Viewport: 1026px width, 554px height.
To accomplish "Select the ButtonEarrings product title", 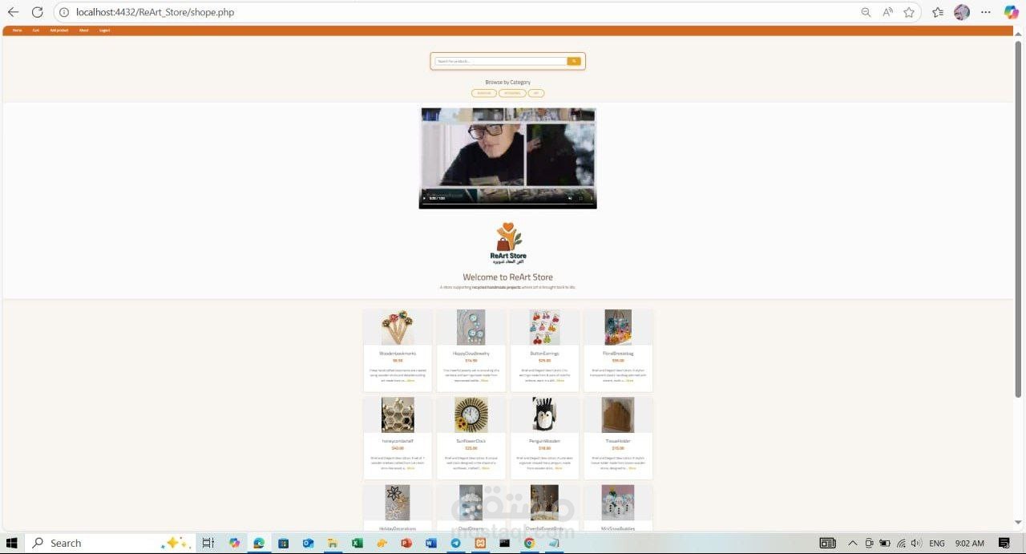I will 545,353.
